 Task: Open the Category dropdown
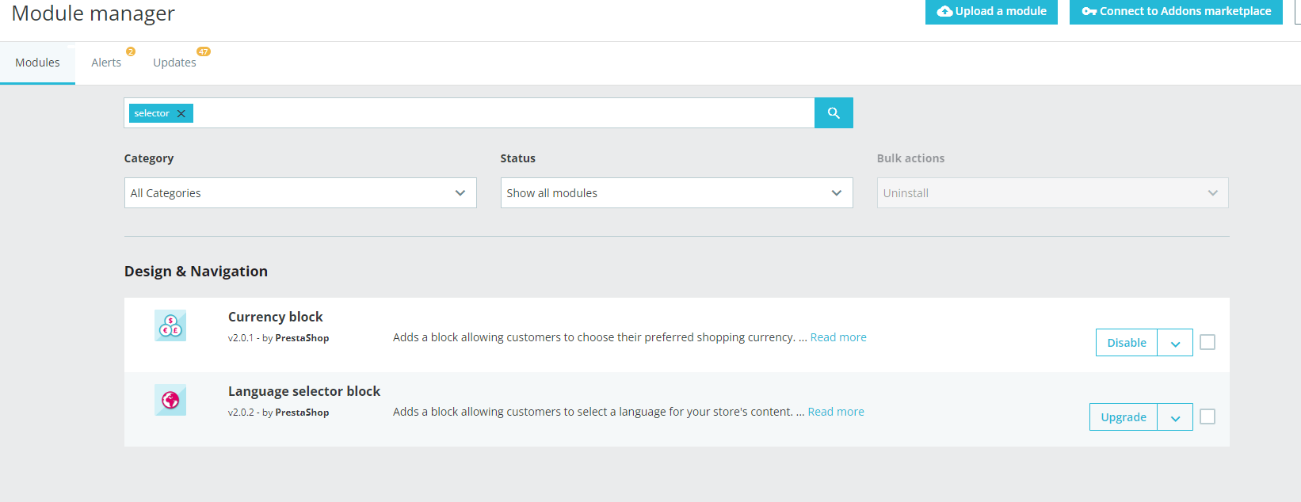click(300, 193)
